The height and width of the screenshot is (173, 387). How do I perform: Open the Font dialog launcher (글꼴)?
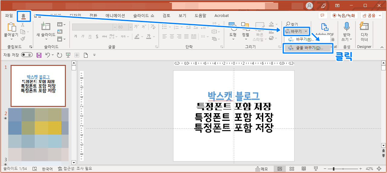click(156, 47)
